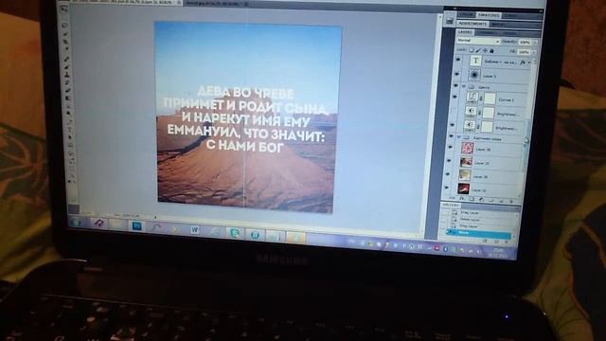Select the Lasso tool in the toolbox
This screenshot has width=606, height=341.
click(x=65, y=25)
